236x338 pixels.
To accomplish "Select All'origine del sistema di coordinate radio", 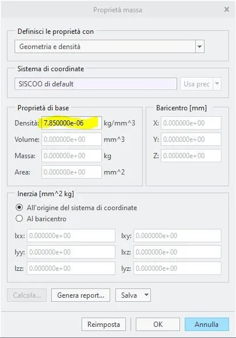I will point(19,208).
